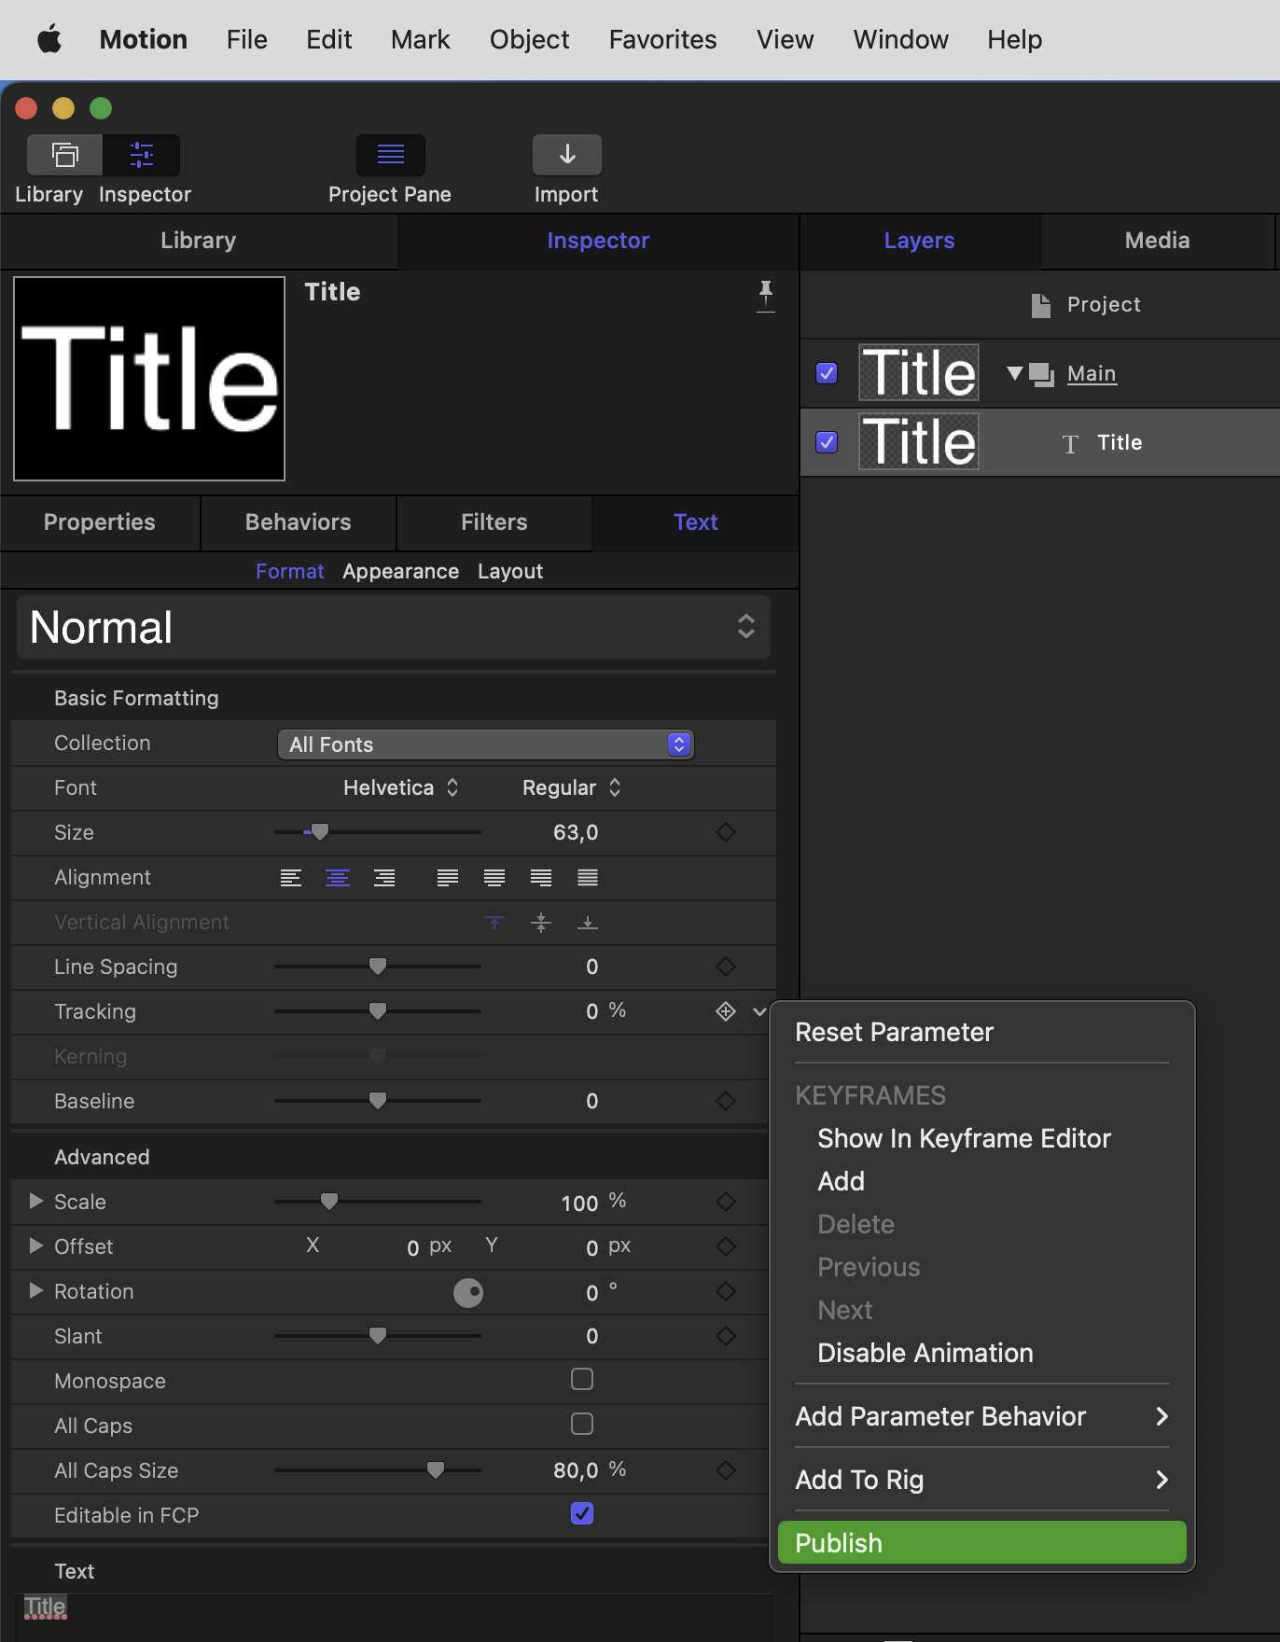Choose Add keyframe menu item

pyautogui.click(x=841, y=1181)
